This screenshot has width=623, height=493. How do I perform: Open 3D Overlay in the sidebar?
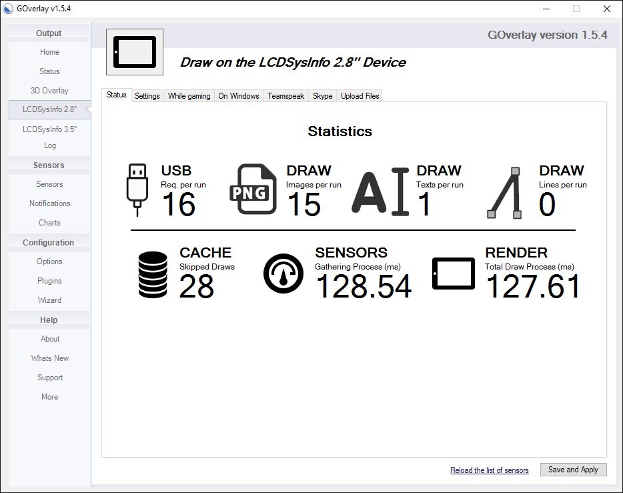49,91
